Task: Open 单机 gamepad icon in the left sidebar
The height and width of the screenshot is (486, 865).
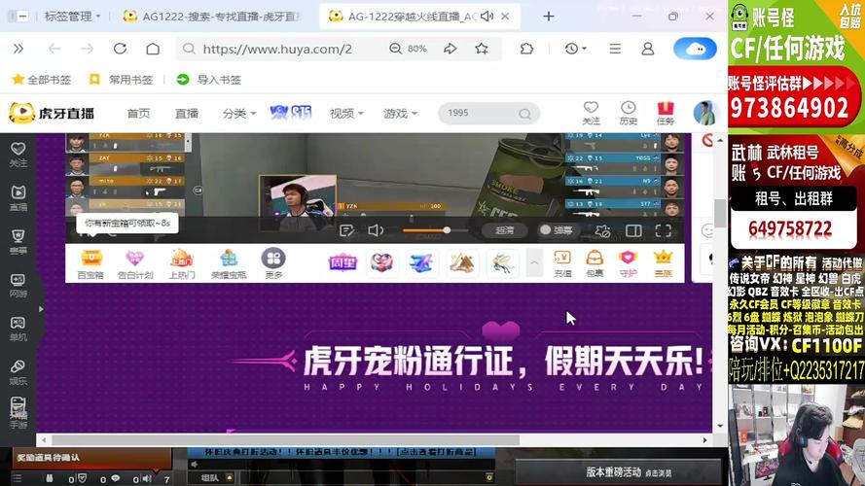Action: [18, 329]
